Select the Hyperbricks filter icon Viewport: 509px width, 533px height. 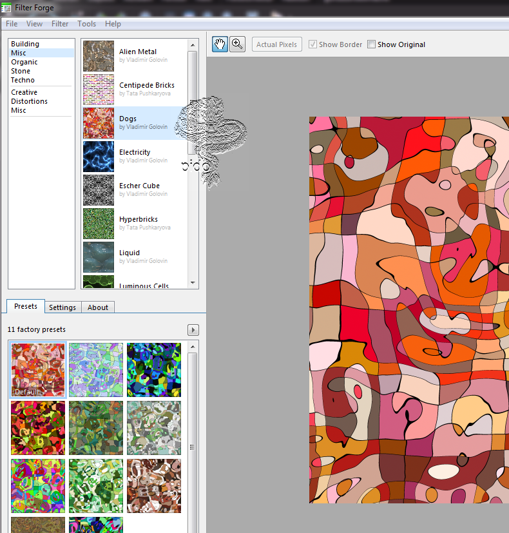click(x=99, y=224)
